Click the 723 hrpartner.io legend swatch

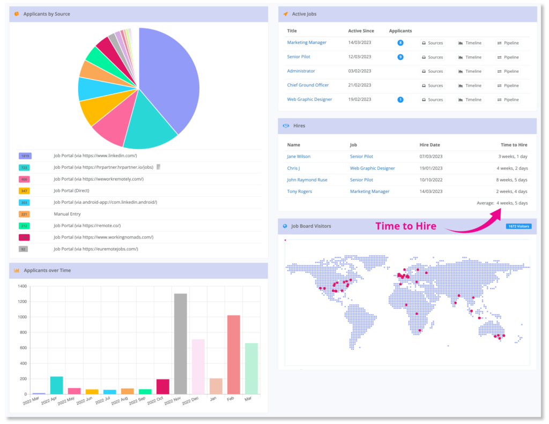click(24, 168)
